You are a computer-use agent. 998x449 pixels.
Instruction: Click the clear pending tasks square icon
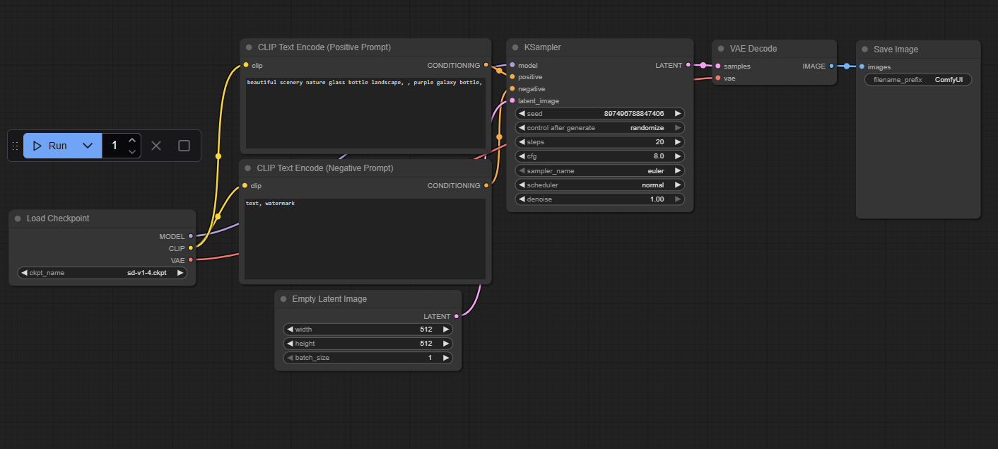[184, 146]
